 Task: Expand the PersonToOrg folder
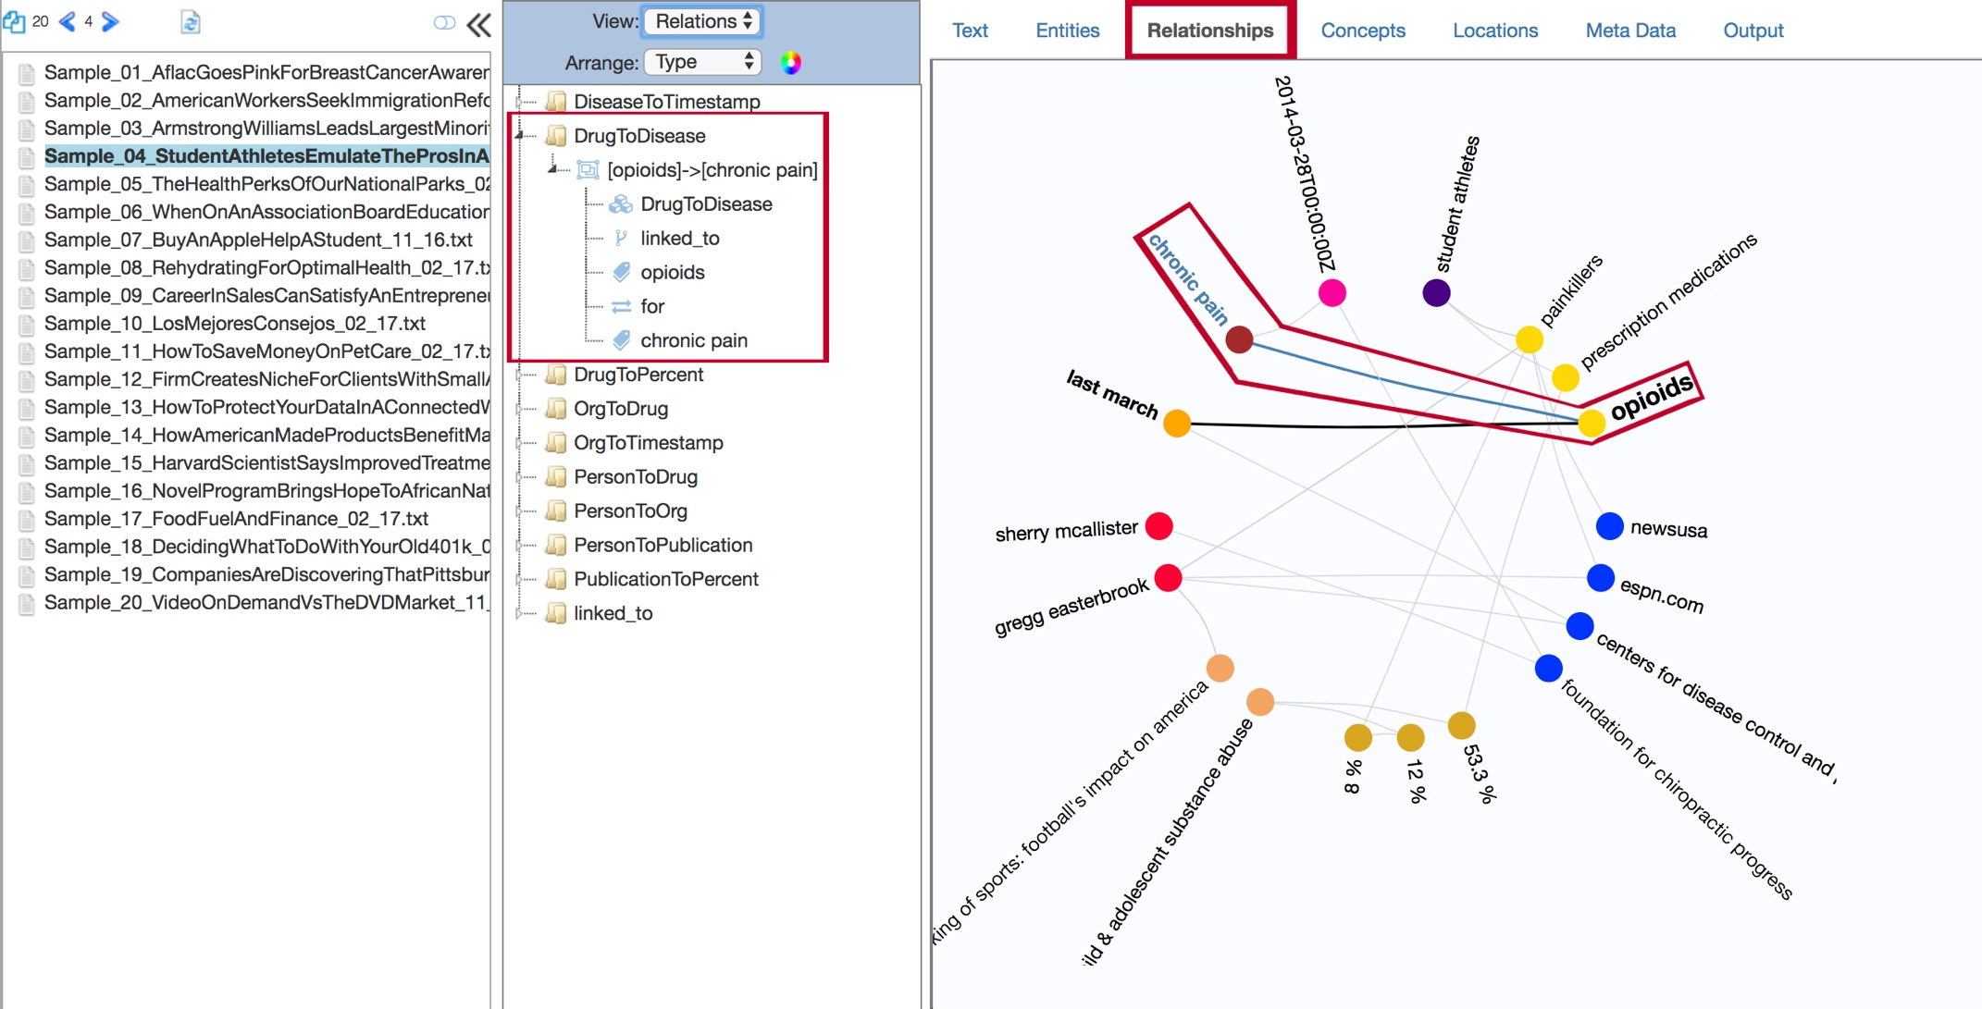coord(520,511)
